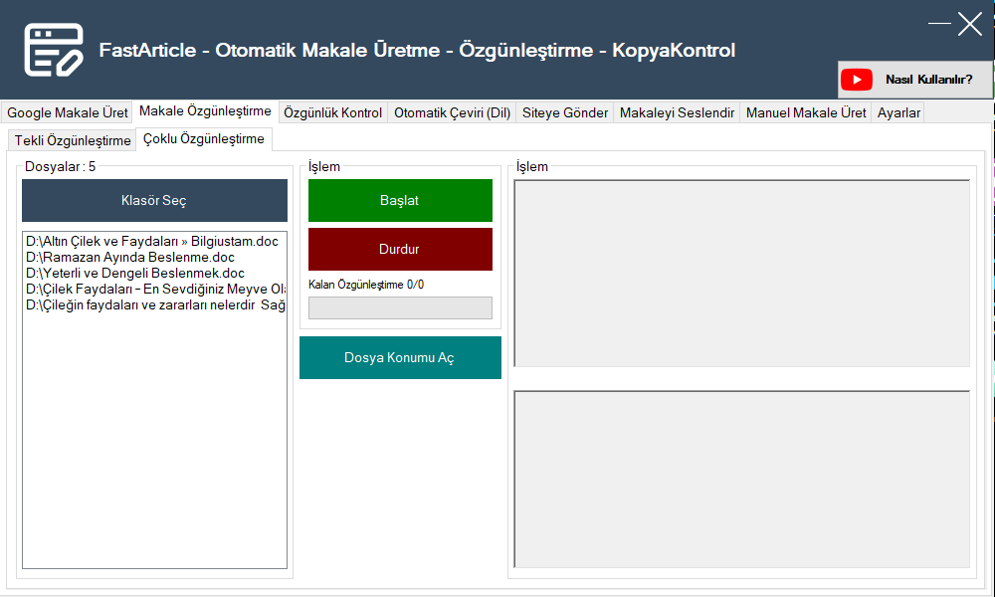Open the Makaleyi Seslendir tab

[677, 112]
